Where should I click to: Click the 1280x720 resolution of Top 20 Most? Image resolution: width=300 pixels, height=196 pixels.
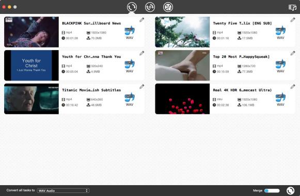point(249,66)
